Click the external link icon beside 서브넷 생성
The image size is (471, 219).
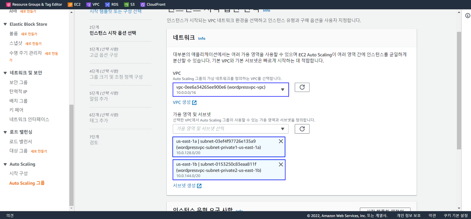click(x=199, y=186)
